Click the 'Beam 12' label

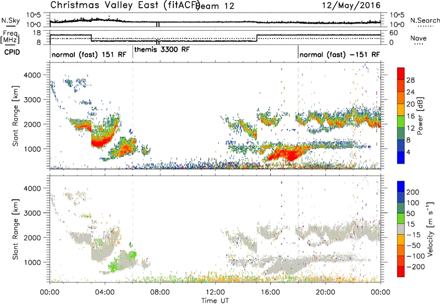[216, 6]
